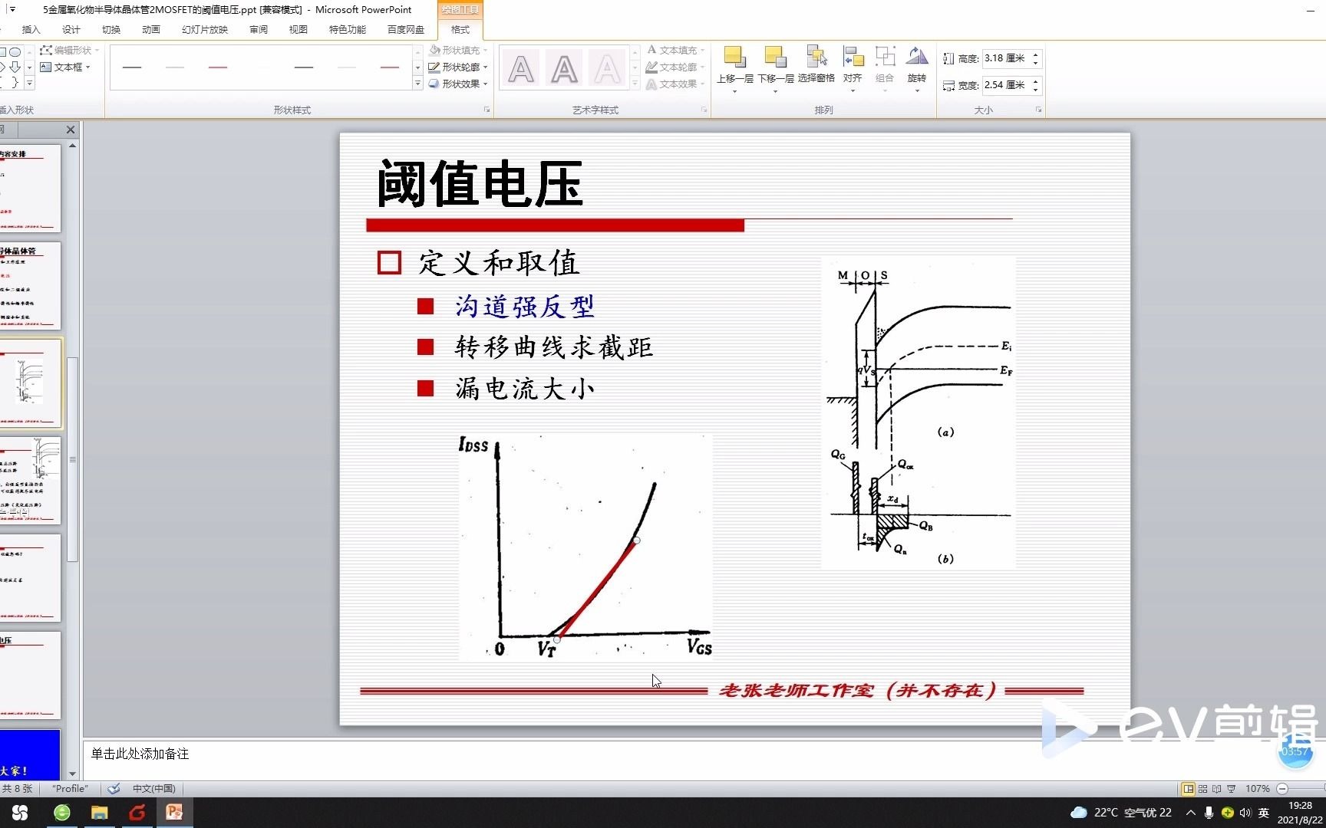Image resolution: width=1326 pixels, height=828 pixels.
Task: Expand the Shape Effects dropdown arrow
Action: (486, 84)
